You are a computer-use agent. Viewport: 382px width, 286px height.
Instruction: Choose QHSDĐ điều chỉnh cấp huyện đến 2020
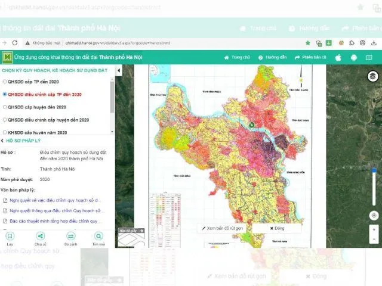pyautogui.click(x=5, y=120)
